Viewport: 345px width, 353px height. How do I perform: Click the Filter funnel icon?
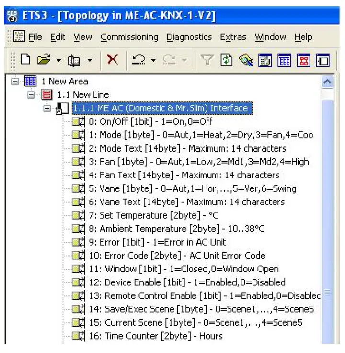[x=207, y=60]
